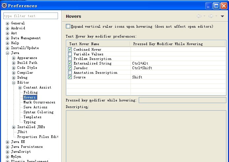Expand the Installed JREs node
Screen dimensions: 229x162
tap(14, 127)
